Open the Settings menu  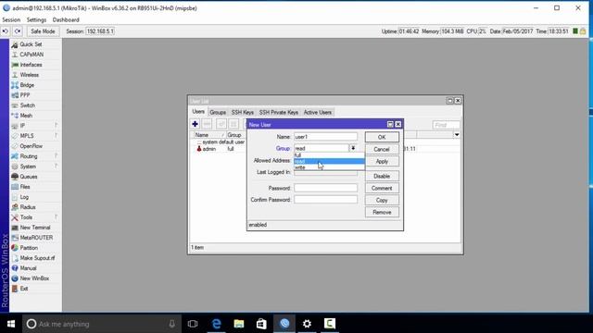(36, 19)
